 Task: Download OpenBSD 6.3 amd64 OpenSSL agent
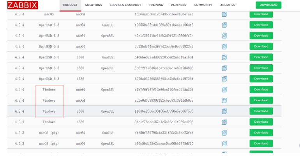pos(261,35)
